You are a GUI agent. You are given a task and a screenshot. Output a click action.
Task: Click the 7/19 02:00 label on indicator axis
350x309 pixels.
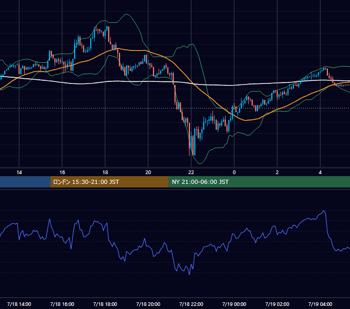click(x=277, y=304)
